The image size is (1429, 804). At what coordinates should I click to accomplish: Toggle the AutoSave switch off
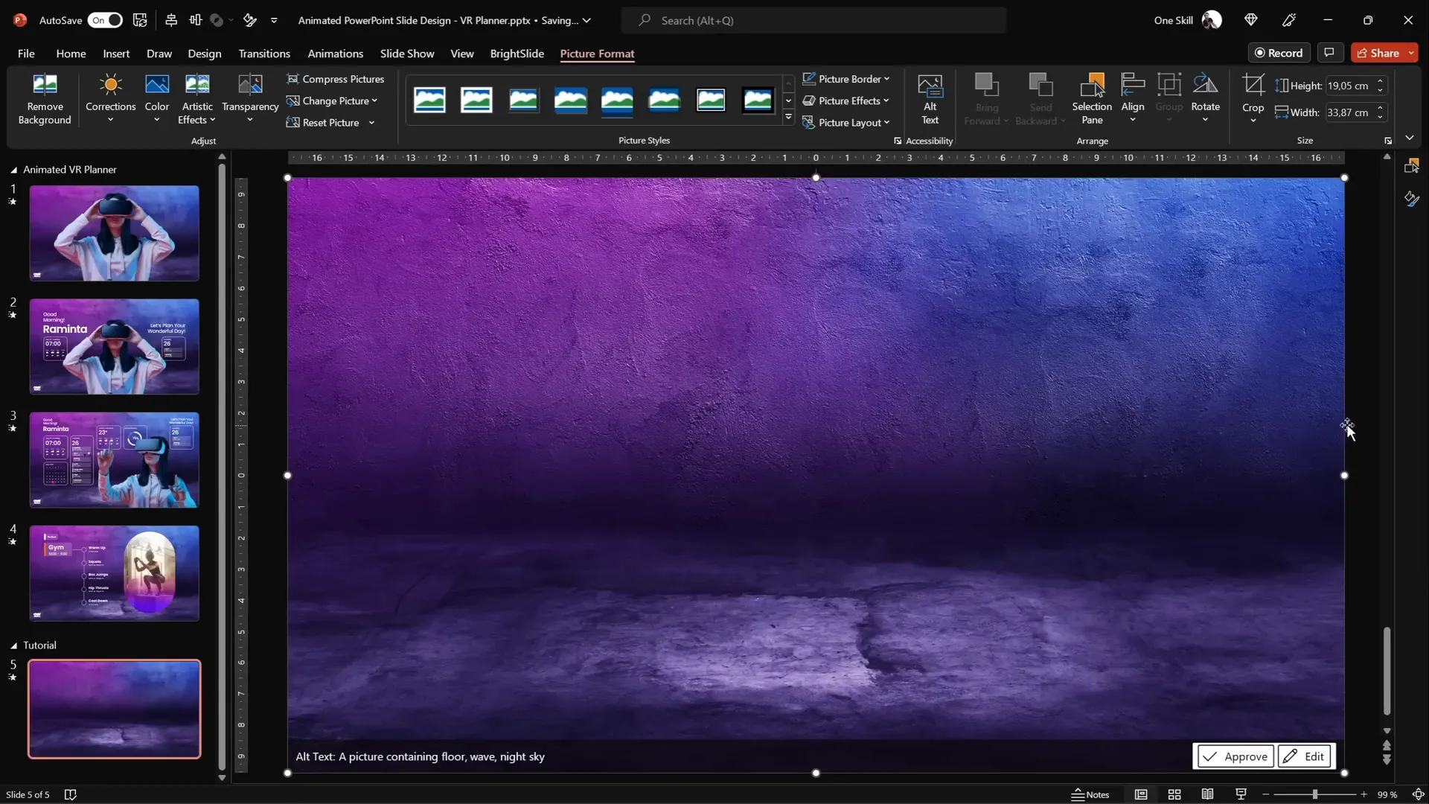click(x=105, y=20)
